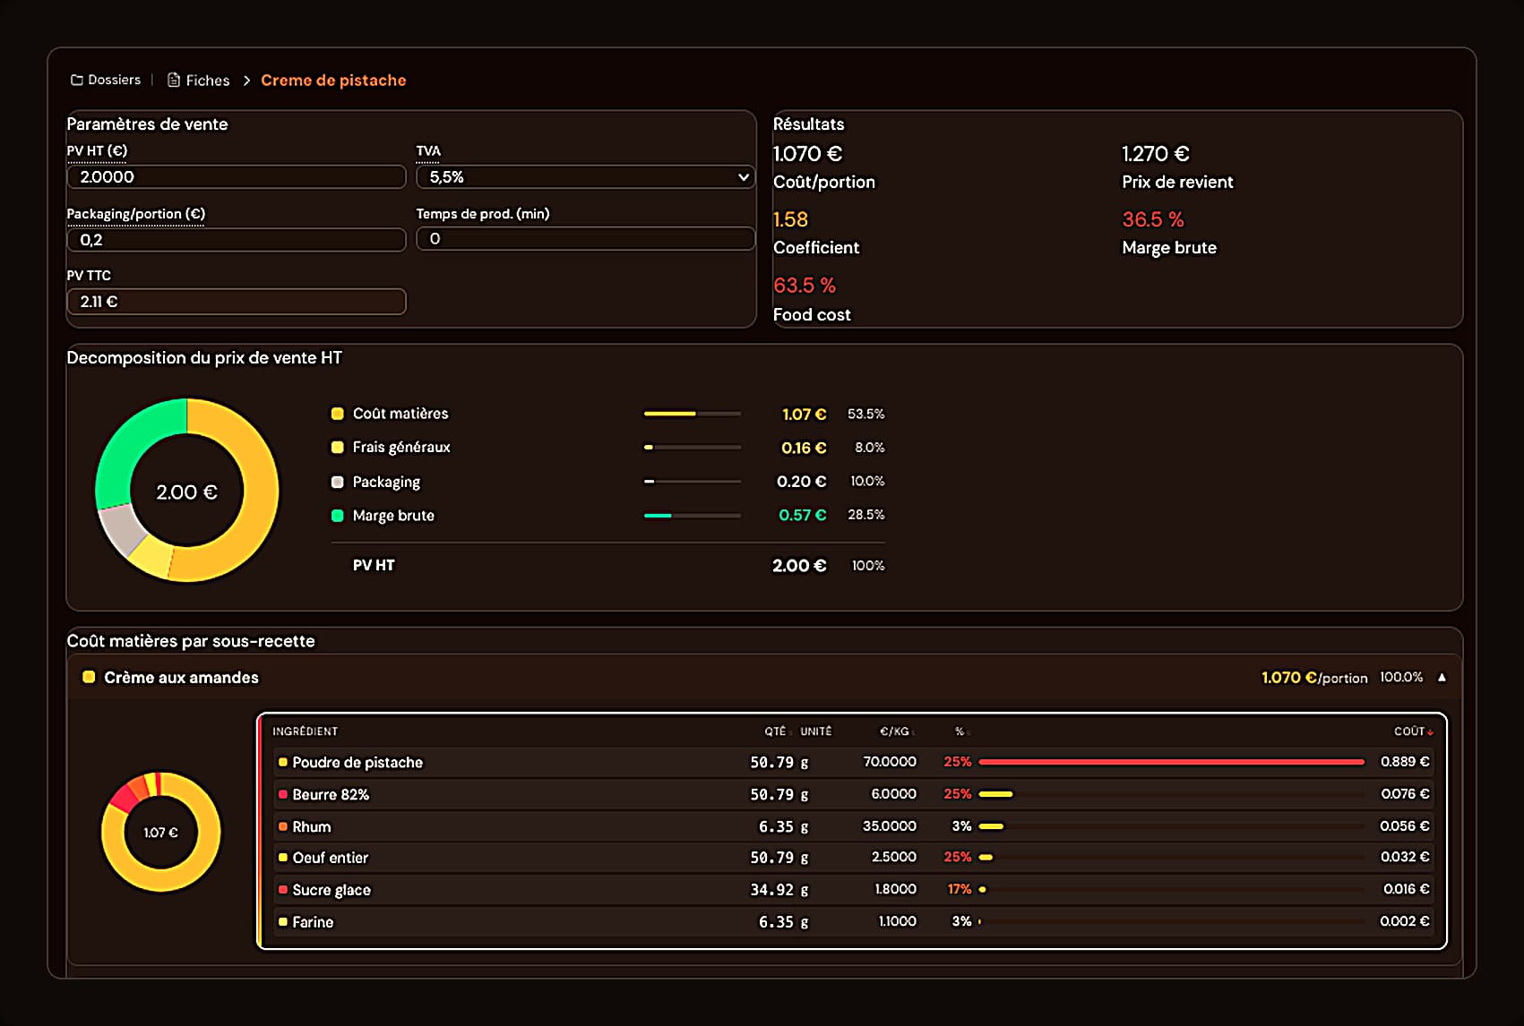Click the Creme de pistache breadcrumb
This screenshot has height=1026, width=1524.
[x=333, y=81]
